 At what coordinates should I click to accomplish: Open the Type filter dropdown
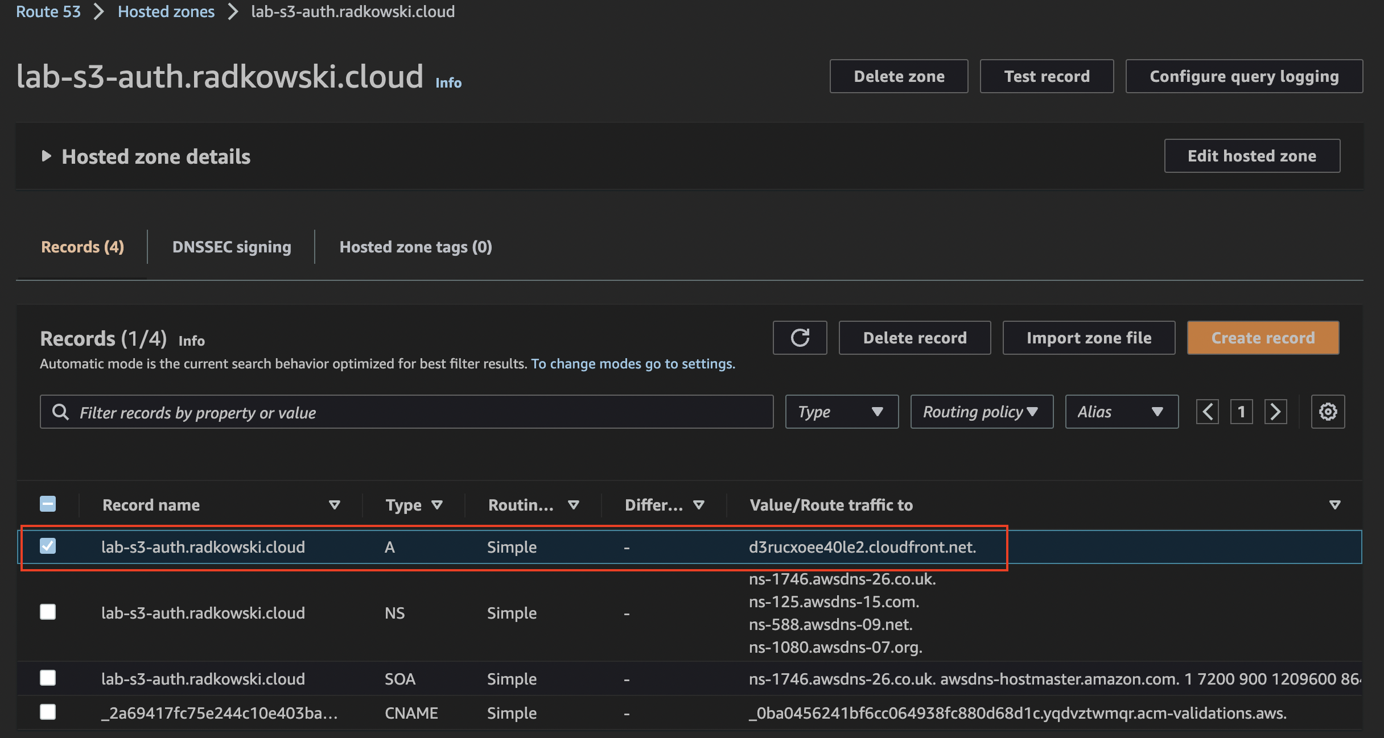coord(842,412)
